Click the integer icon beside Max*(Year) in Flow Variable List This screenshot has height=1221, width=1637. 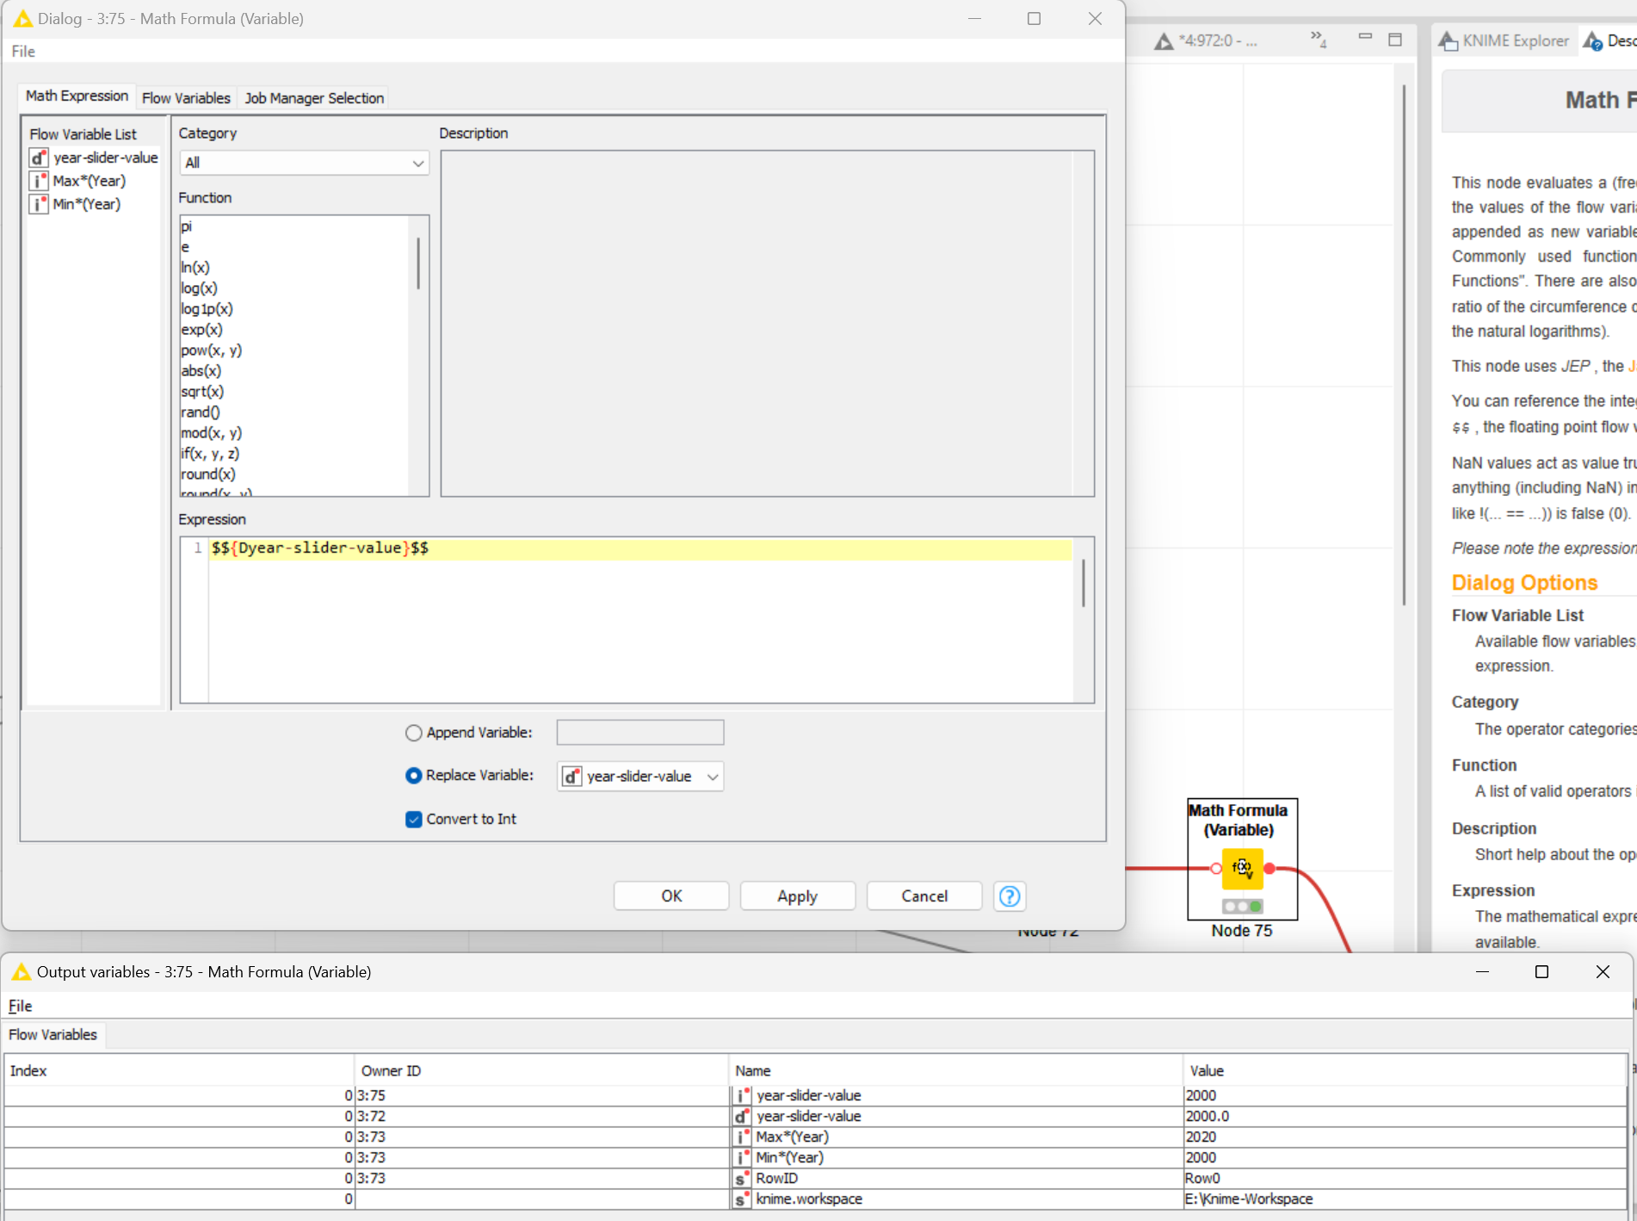[x=39, y=181]
